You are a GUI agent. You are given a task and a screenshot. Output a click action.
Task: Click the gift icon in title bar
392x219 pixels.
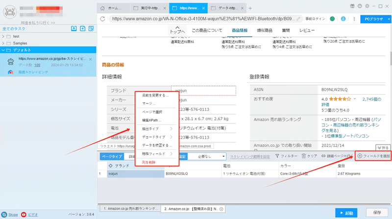pos(352,6)
